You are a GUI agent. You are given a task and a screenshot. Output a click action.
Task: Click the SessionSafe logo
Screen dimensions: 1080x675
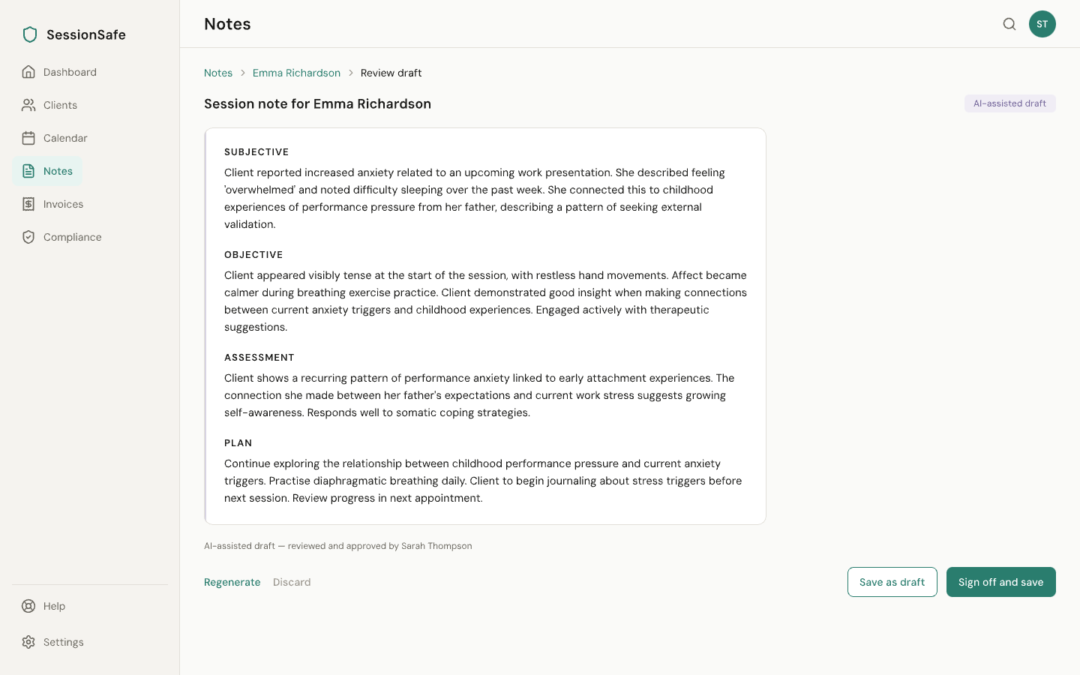(x=73, y=34)
